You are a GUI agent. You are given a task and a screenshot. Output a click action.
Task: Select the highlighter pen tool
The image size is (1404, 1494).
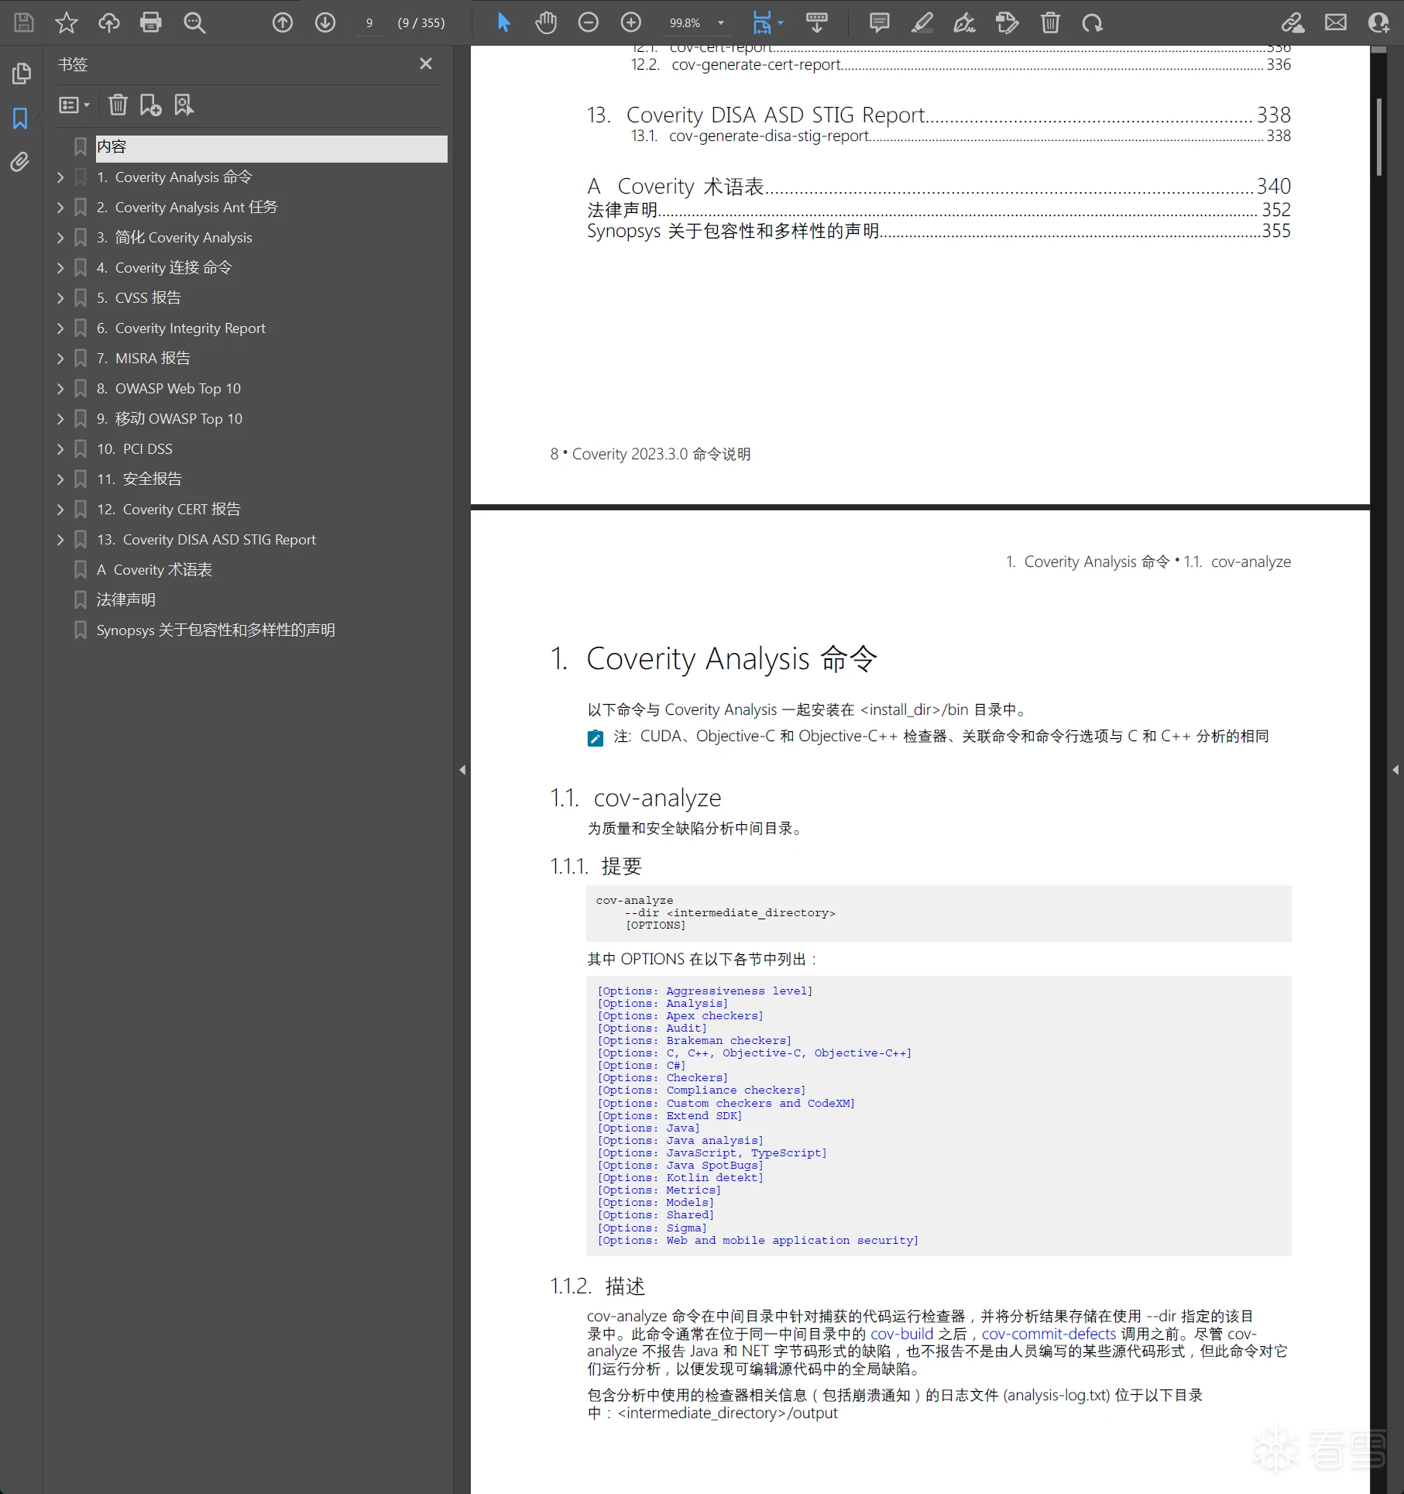pyautogui.click(x=922, y=22)
